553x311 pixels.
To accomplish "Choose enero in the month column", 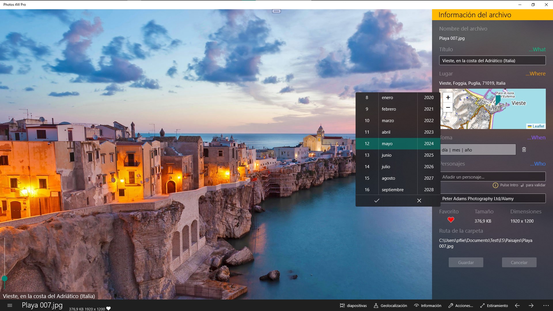I will (x=398, y=98).
